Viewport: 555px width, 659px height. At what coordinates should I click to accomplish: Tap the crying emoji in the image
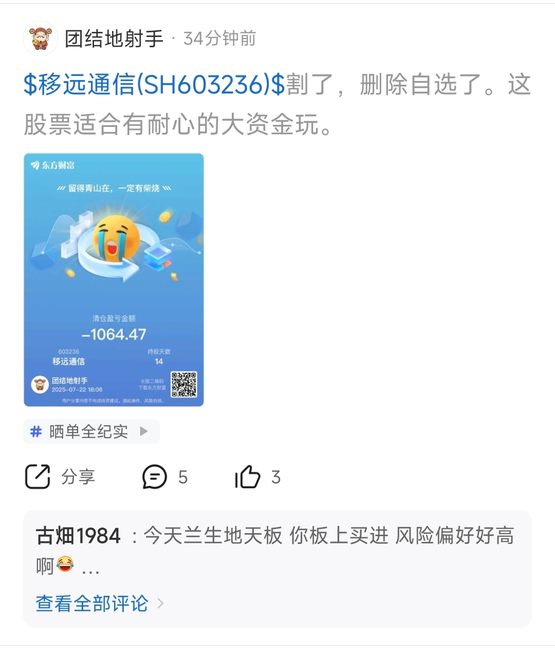coord(116,238)
